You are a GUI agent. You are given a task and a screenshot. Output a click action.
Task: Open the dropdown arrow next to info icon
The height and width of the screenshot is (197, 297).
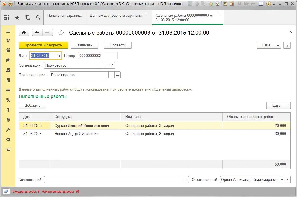(x=274, y=4)
